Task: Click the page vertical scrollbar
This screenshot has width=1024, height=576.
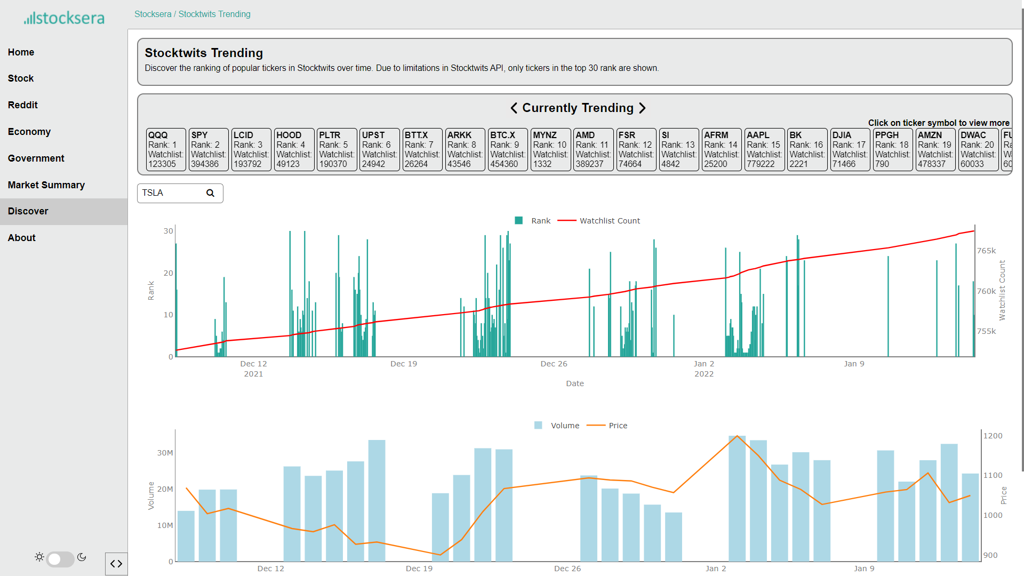Action: [x=1022, y=240]
